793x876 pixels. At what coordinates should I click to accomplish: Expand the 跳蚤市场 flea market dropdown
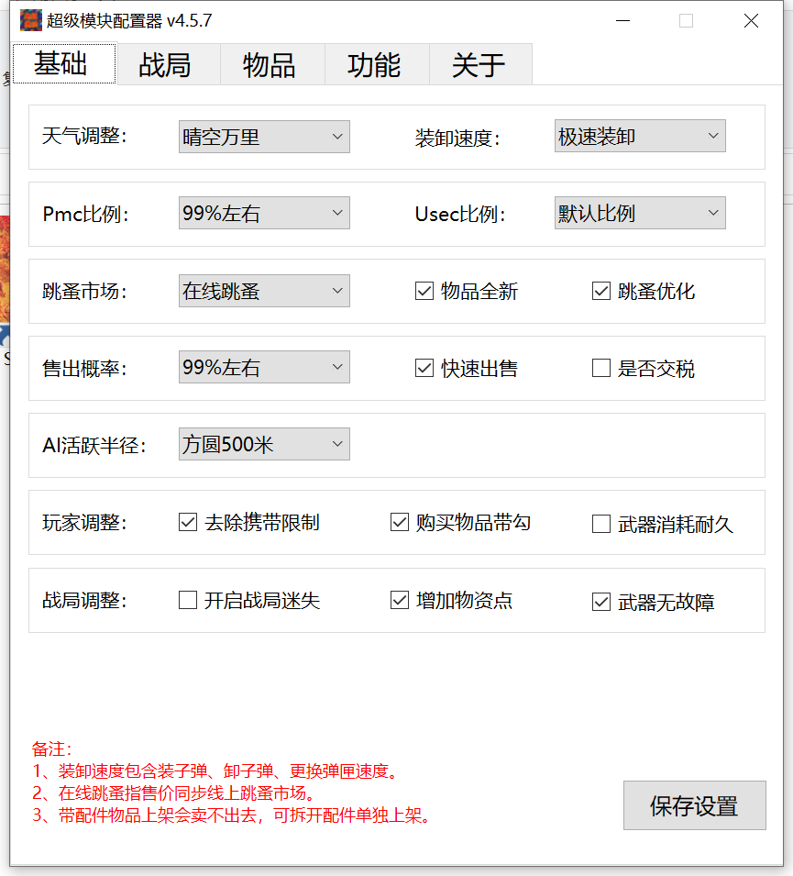tap(263, 291)
